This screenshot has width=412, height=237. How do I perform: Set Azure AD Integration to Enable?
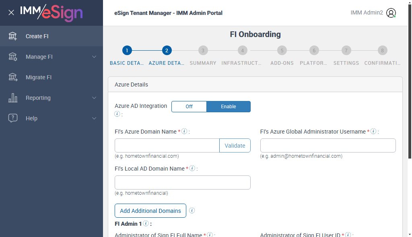click(229, 106)
